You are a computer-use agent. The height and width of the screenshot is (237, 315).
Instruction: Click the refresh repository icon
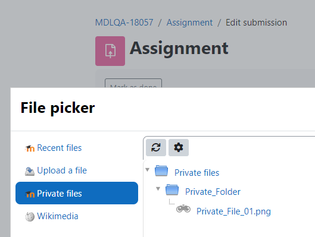pos(156,147)
